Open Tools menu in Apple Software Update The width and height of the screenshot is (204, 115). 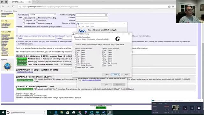click(87, 26)
